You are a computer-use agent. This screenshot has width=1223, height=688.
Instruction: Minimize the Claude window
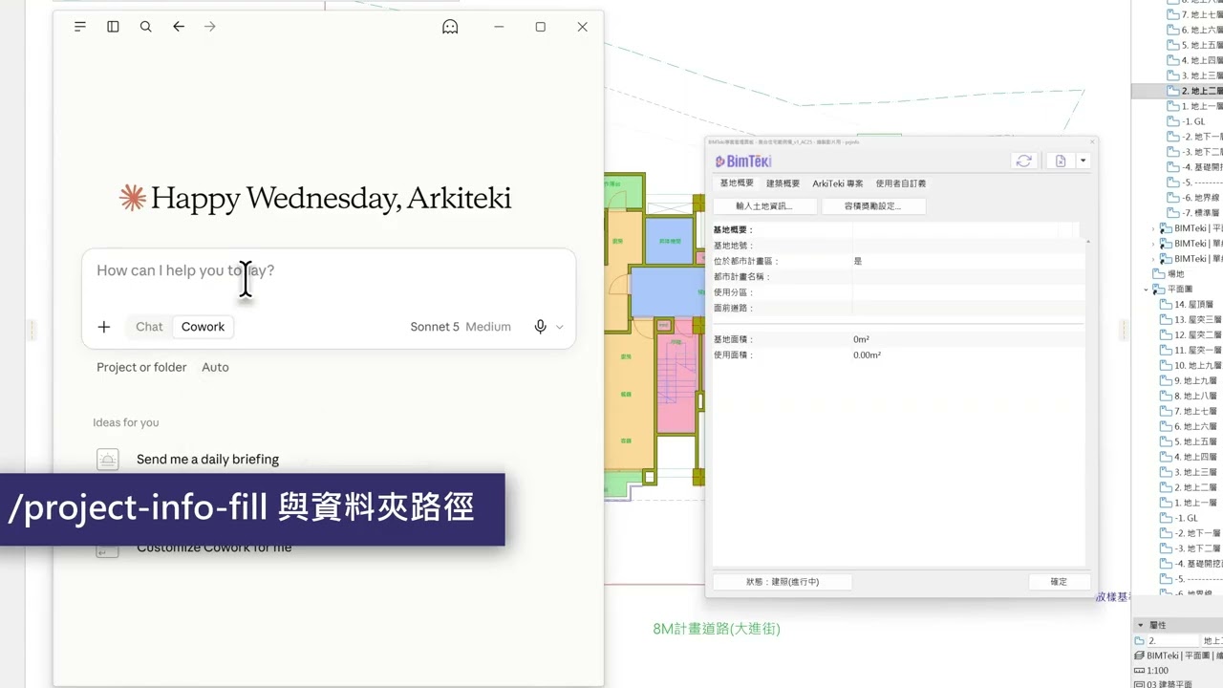pyautogui.click(x=499, y=27)
